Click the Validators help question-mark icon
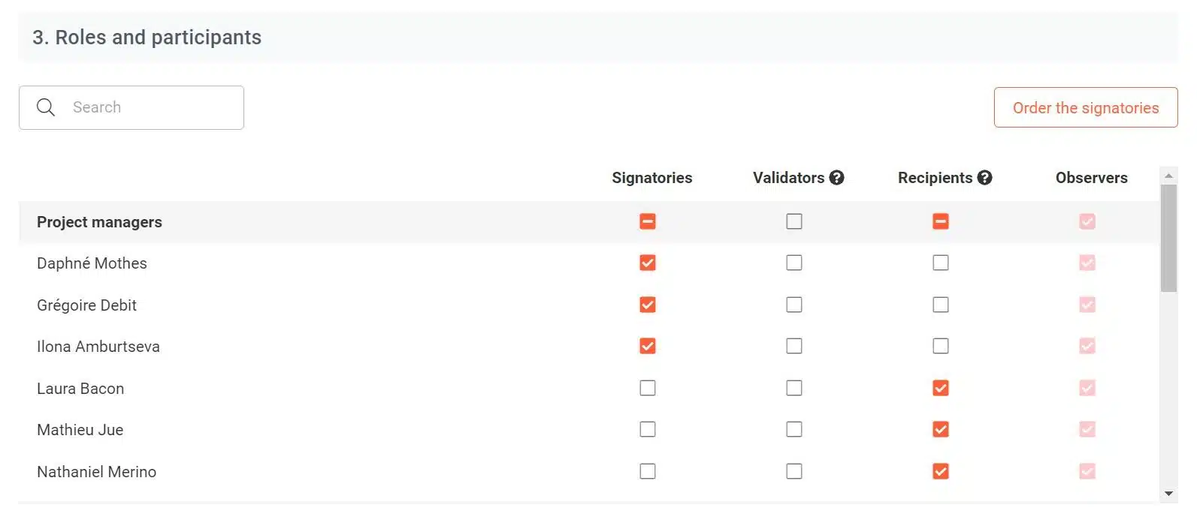The width and height of the screenshot is (1197, 532). pyautogui.click(x=836, y=178)
